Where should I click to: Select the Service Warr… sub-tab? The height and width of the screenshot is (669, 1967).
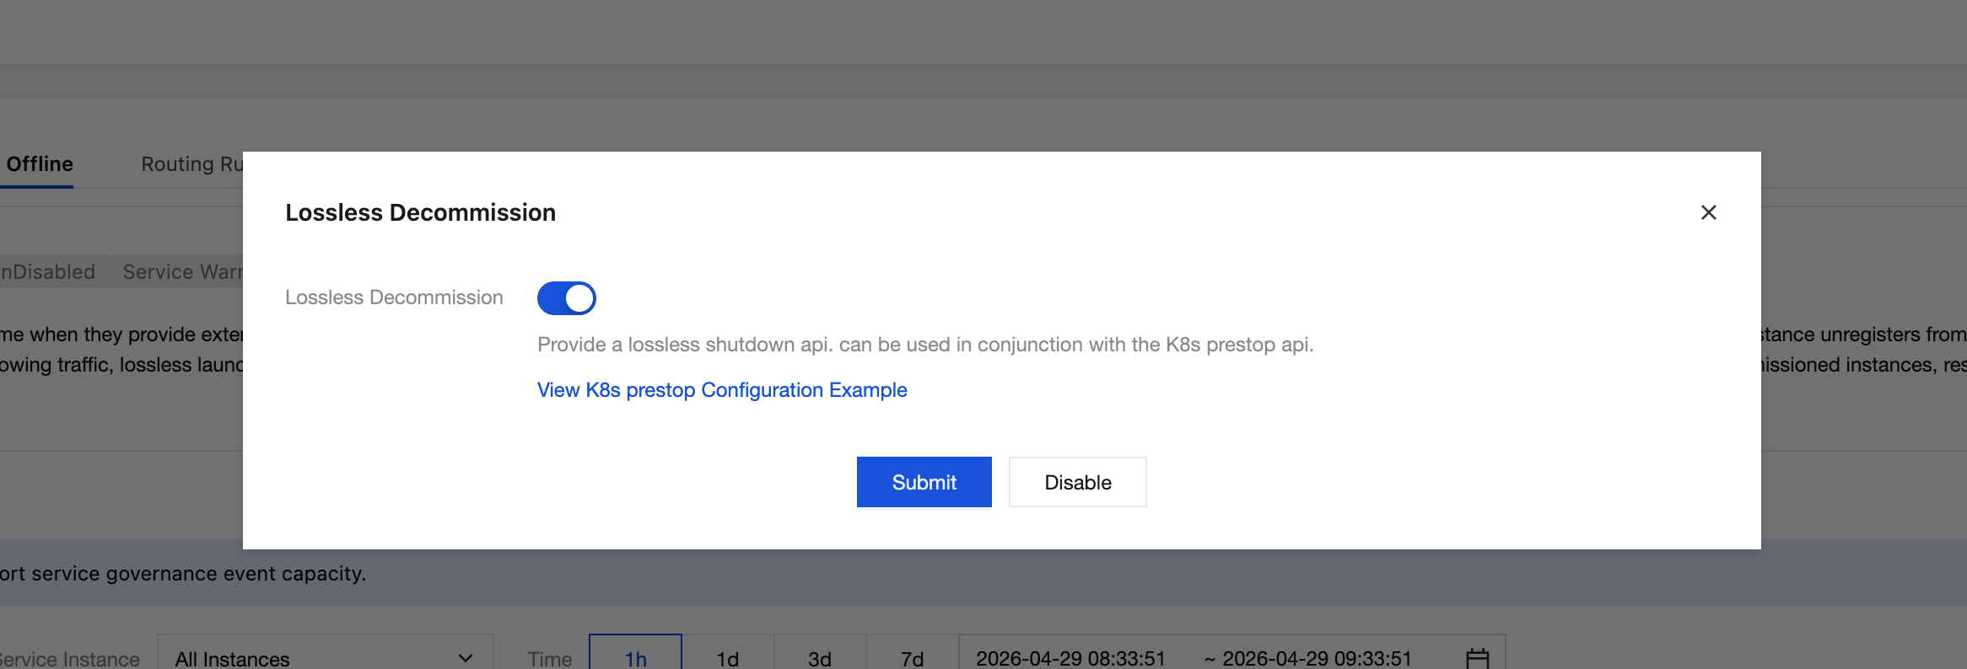tap(182, 272)
